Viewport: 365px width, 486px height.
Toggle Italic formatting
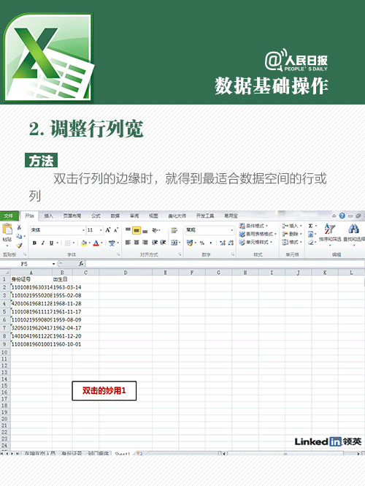[x=43, y=243]
